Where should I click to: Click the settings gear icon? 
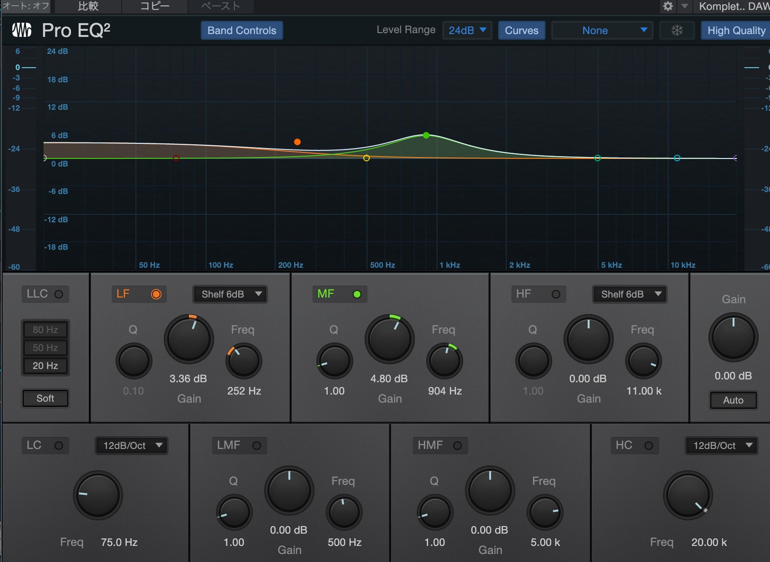point(668,6)
